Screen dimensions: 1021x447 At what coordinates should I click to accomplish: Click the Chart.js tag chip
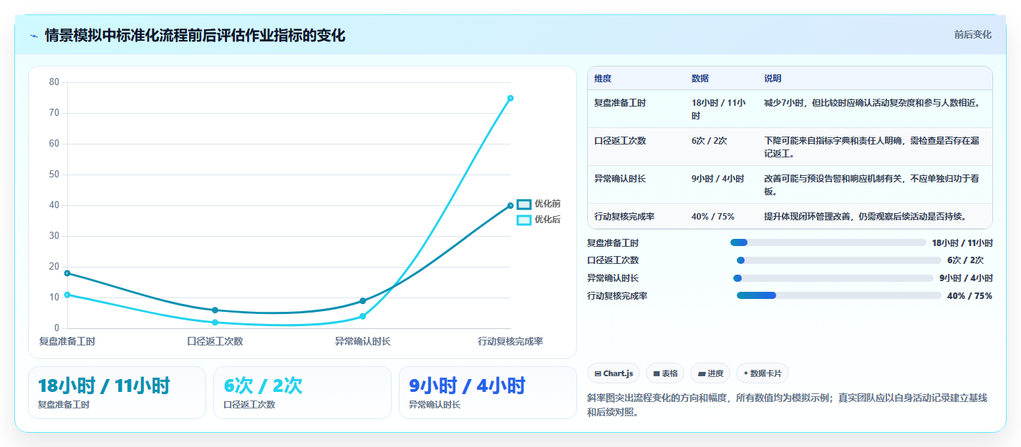pos(614,373)
